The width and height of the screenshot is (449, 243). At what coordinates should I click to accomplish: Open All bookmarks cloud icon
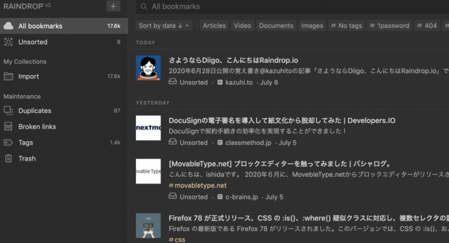click(x=8, y=26)
